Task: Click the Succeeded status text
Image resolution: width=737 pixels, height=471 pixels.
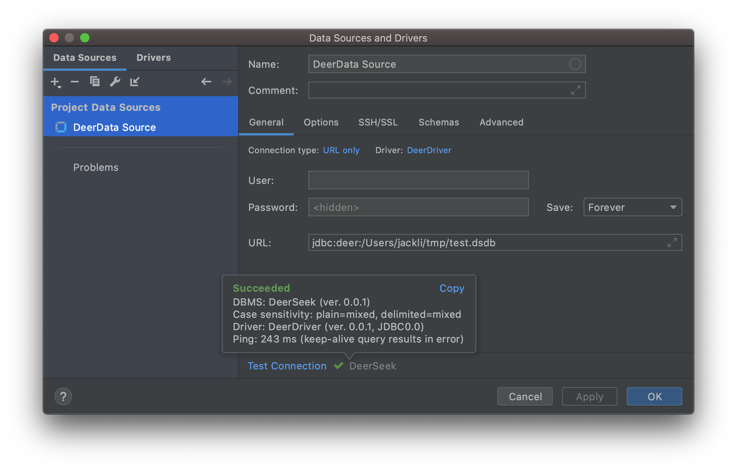Action: (261, 288)
